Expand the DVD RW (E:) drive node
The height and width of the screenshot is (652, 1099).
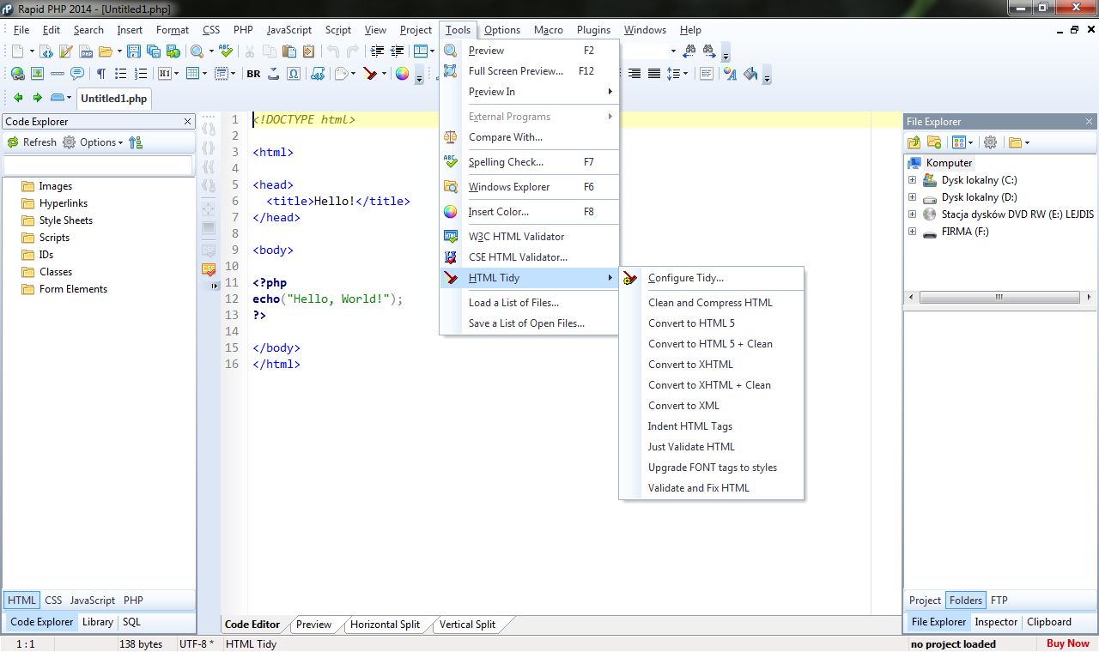point(912,214)
